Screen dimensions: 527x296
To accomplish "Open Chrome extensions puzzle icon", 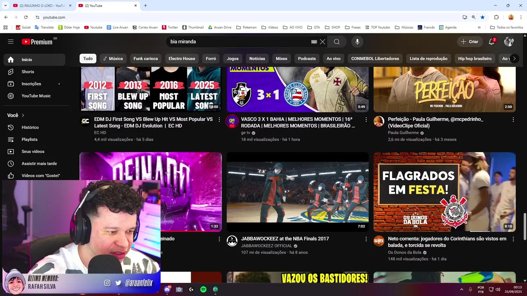I will pos(496,17).
